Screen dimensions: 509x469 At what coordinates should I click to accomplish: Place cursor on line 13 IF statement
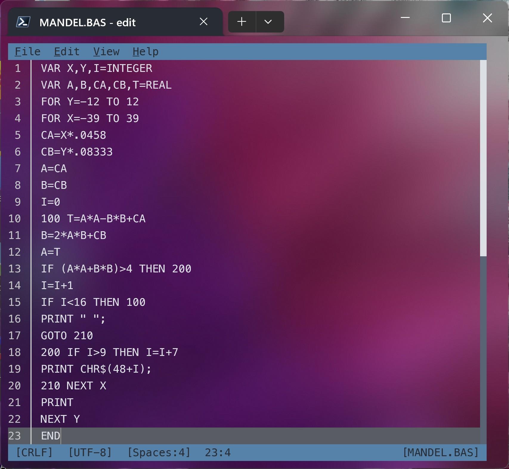[x=116, y=269]
